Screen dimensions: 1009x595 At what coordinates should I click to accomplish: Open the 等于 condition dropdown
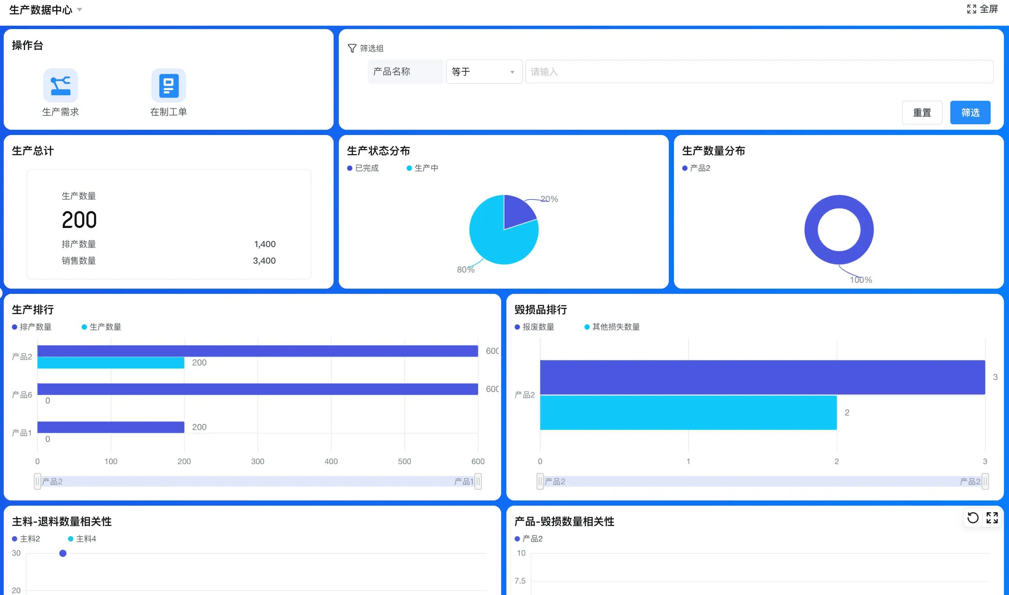[484, 72]
